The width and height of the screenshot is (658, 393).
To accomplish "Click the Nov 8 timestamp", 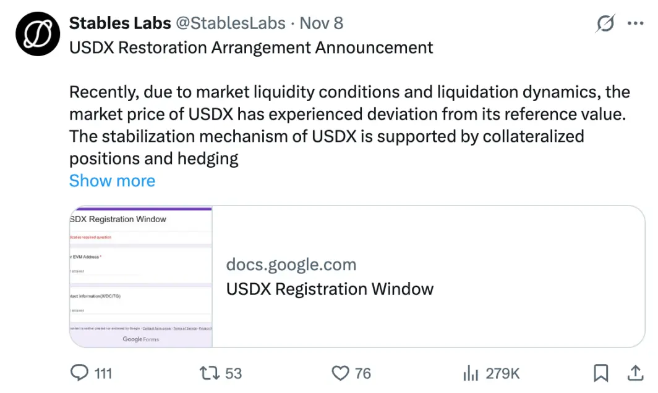I will click(322, 23).
